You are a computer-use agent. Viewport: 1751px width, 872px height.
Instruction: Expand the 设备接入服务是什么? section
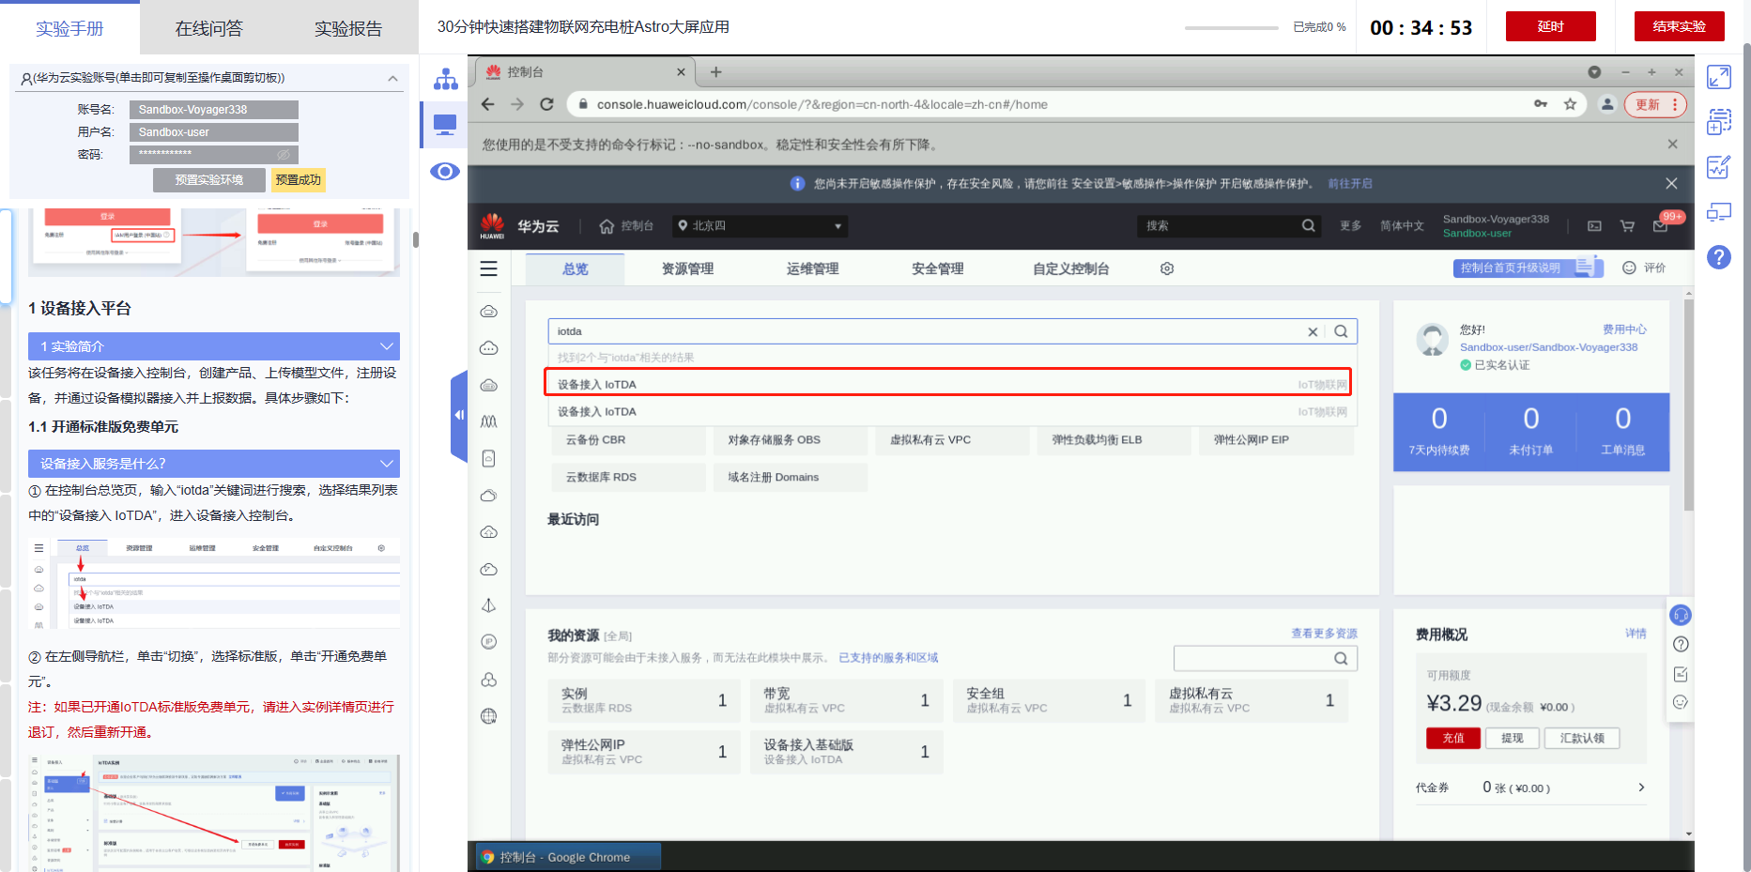[387, 464]
